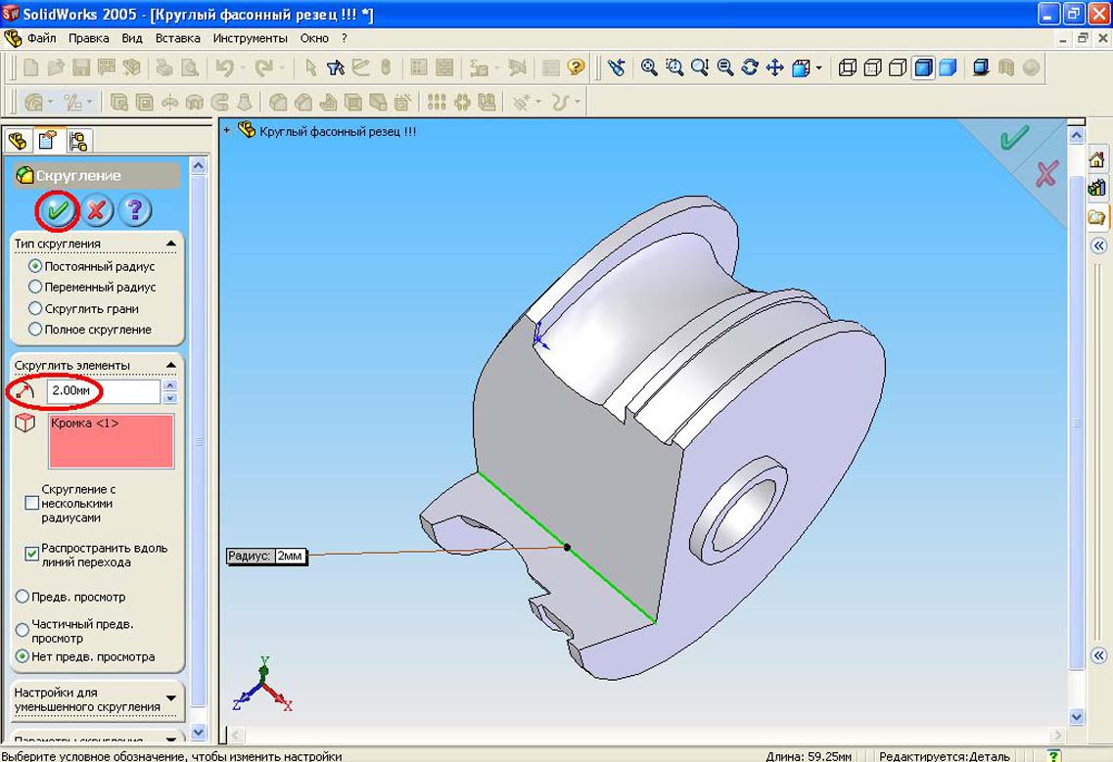Screen dimensions: 1113x762
Task: Click the PropertyManager scrollbar down arrow
Action: pyautogui.click(x=198, y=731)
